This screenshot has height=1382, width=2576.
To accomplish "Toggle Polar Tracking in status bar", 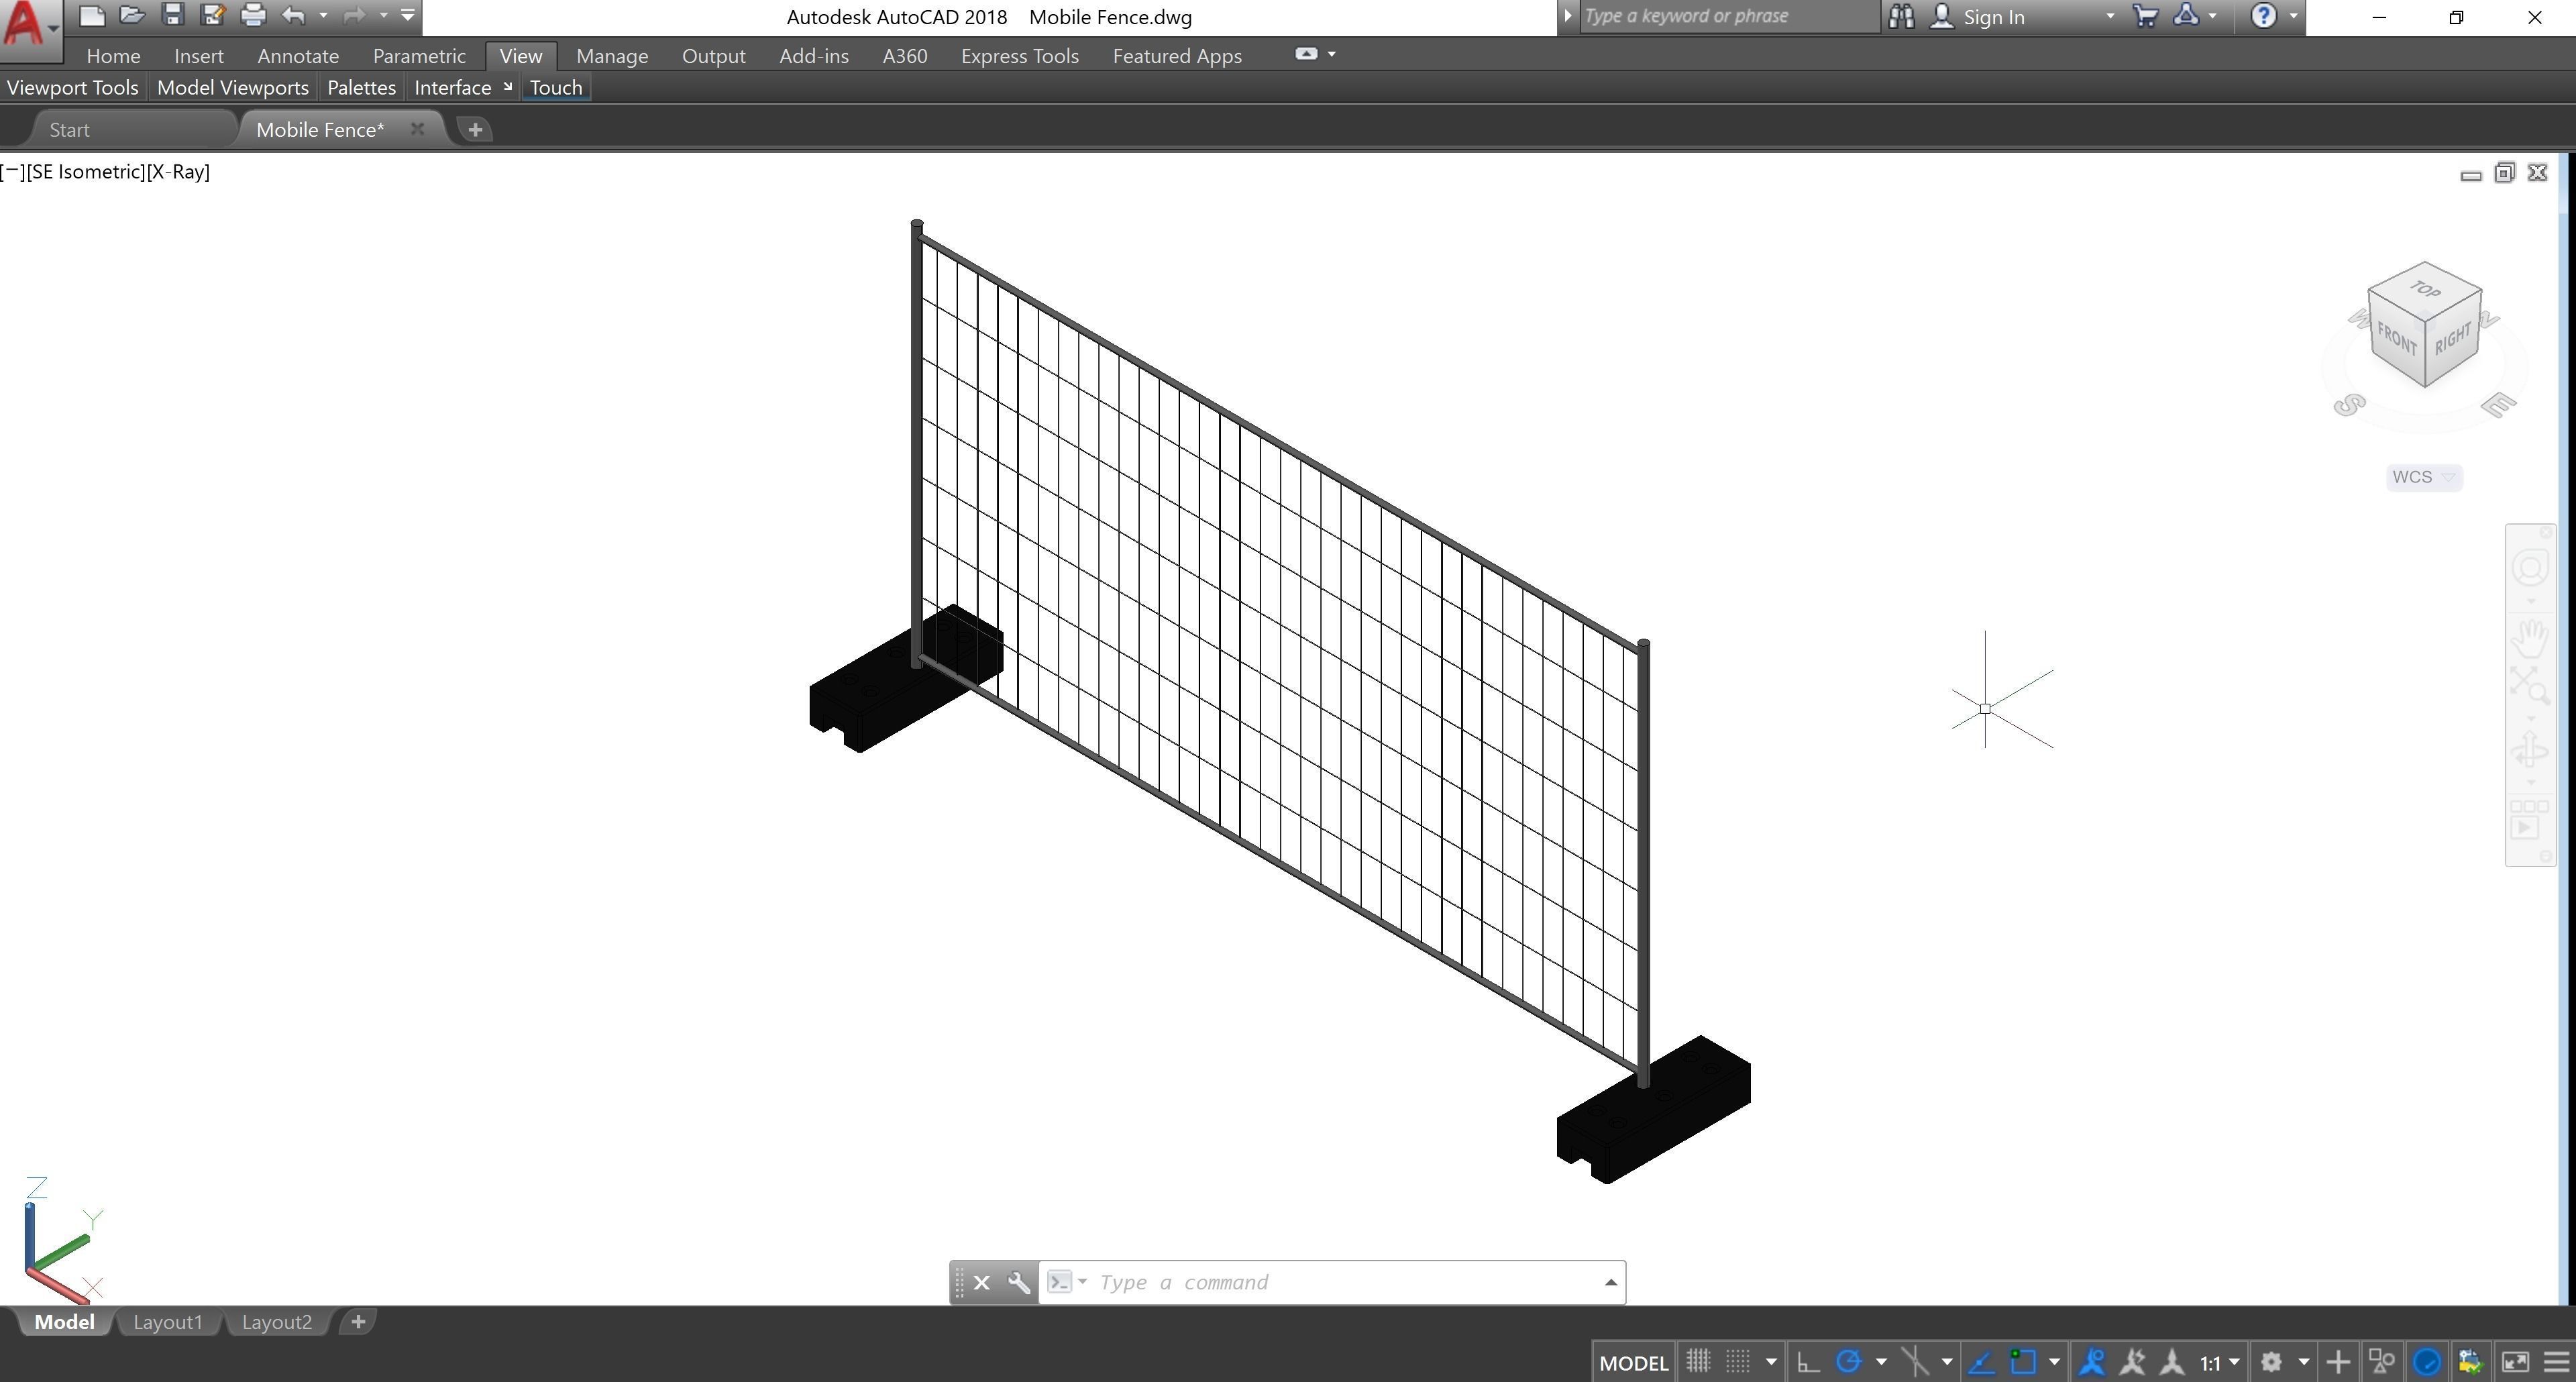I will [x=1848, y=1362].
